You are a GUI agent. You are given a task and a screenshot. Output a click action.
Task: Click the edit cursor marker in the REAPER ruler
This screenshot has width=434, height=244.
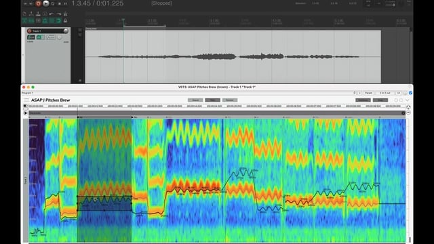[123, 20]
